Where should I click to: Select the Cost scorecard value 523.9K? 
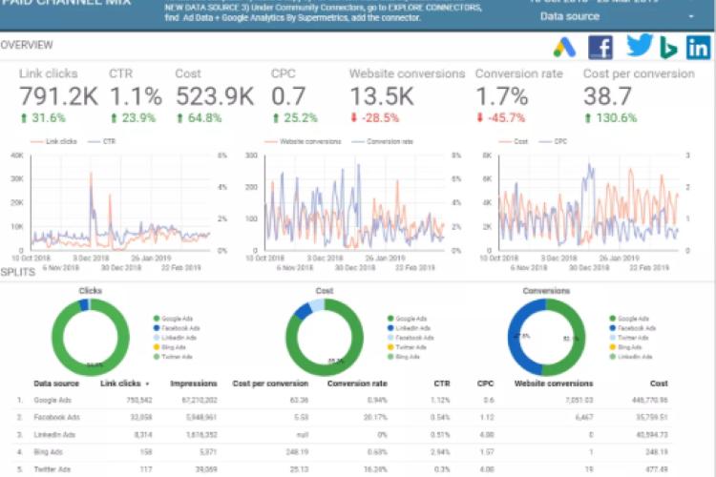pyautogui.click(x=215, y=96)
